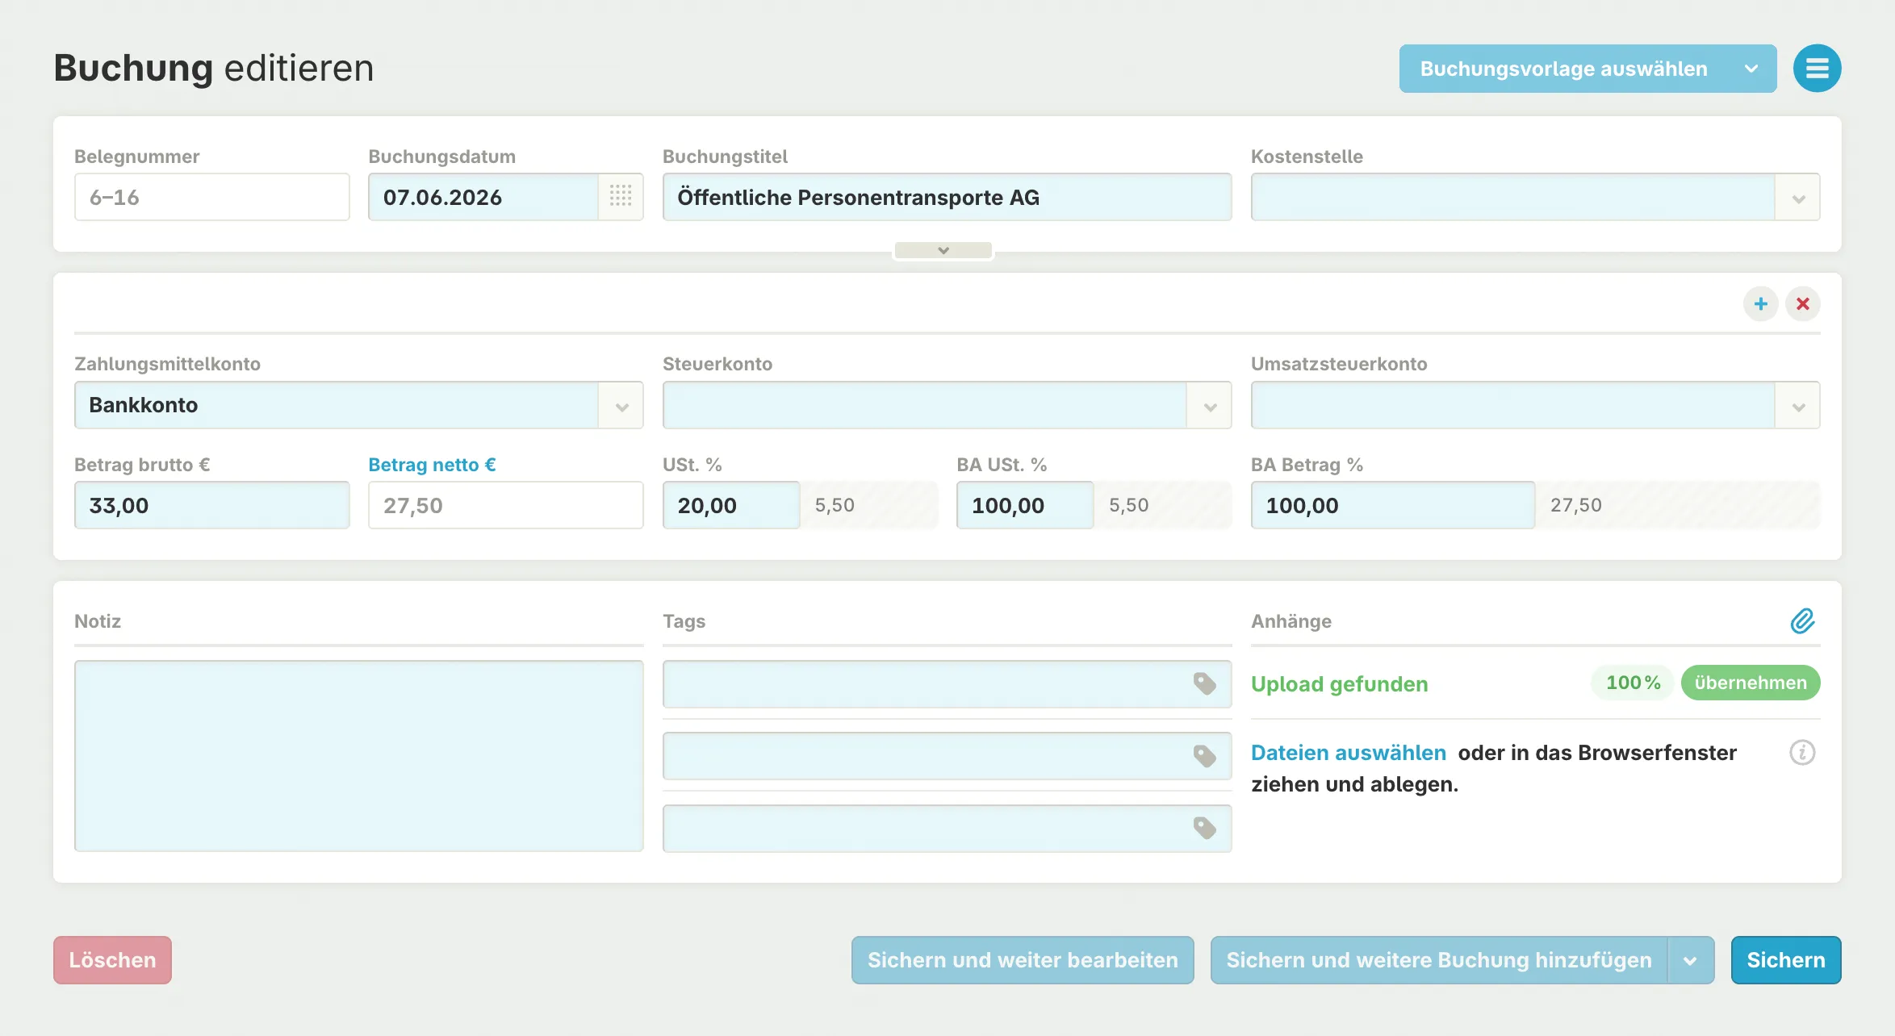Click the paperclip icon next to Anhänge
The width and height of the screenshot is (1895, 1036).
point(1802,621)
